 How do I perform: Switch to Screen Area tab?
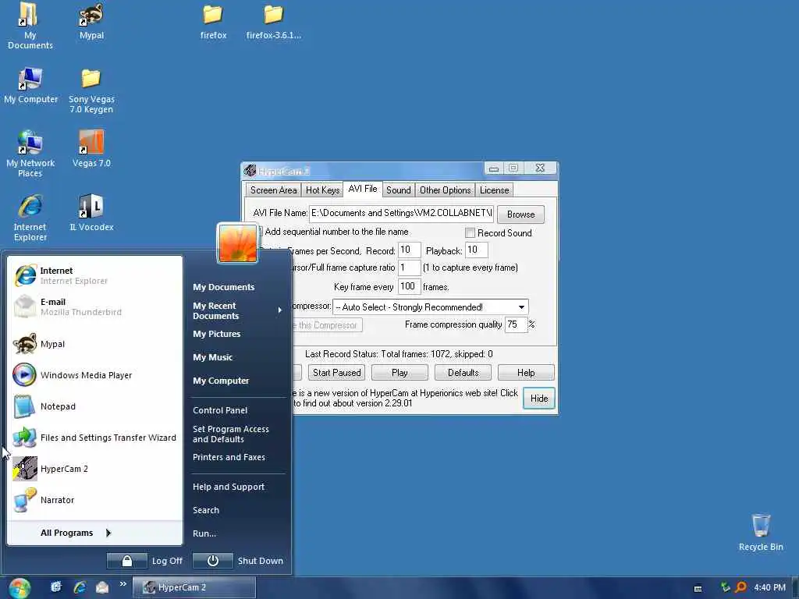(x=273, y=190)
